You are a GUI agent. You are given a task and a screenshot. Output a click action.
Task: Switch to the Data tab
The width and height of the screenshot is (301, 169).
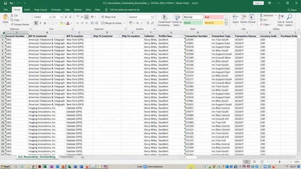(x=67, y=9)
